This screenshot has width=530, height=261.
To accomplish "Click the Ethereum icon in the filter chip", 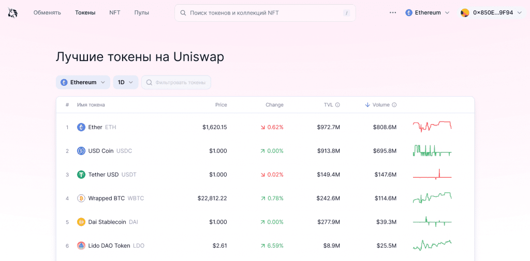I will click(64, 82).
